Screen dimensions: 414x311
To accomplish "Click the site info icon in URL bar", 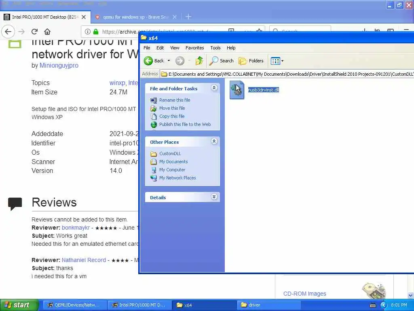I will coord(87,32).
